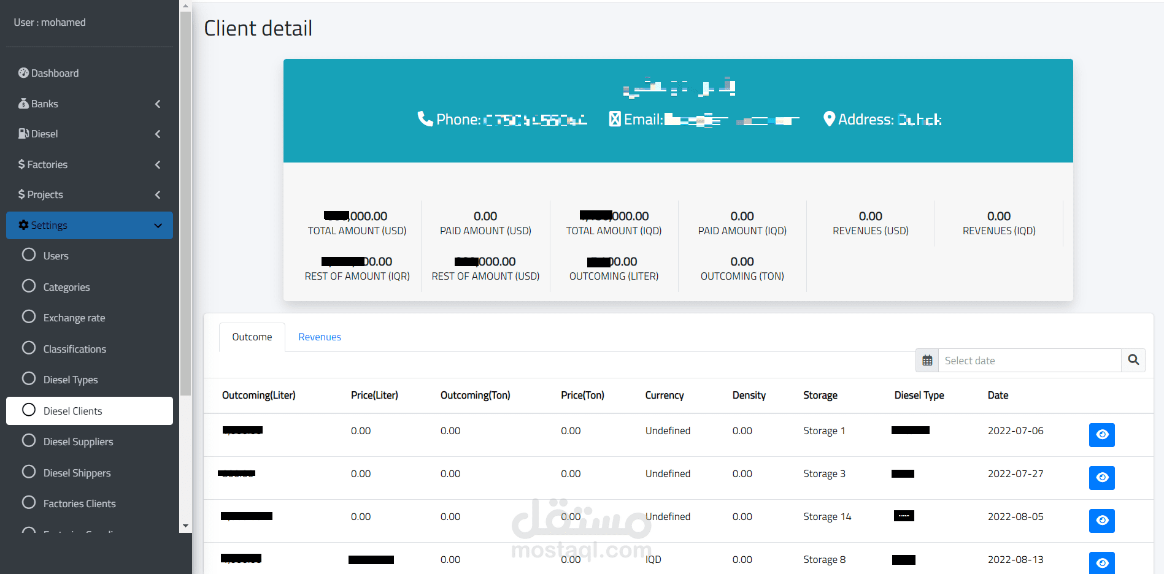This screenshot has height=574, width=1164.
Task: Click the Storage 8 cell
Action: pos(824,560)
